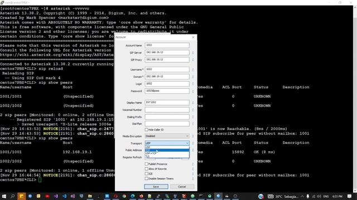Enable the Allow IP Rewrite checkbox
Viewport: 357px width, 200px height.
pyautogui.click(x=146, y=169)
